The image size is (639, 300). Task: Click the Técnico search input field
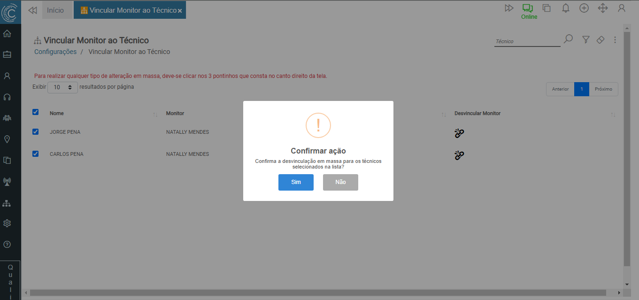(x=527, y=41)
